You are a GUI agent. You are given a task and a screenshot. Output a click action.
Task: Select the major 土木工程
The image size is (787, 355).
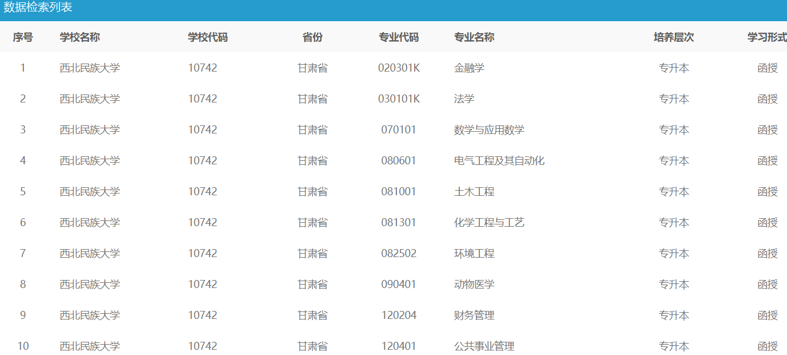click(x=474, y=192)
